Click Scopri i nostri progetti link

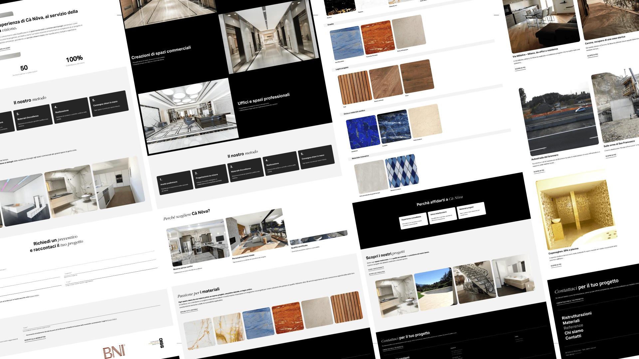[x=376, y=268]
